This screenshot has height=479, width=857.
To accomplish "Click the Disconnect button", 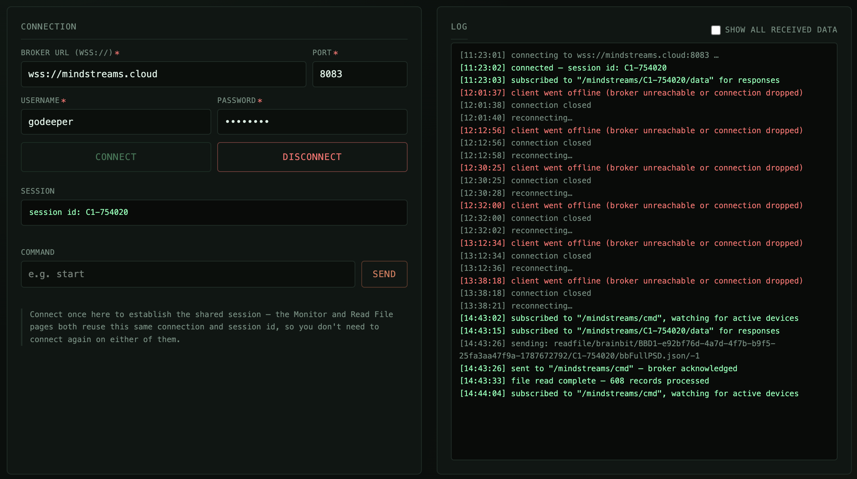I will [x=312, y=157].
